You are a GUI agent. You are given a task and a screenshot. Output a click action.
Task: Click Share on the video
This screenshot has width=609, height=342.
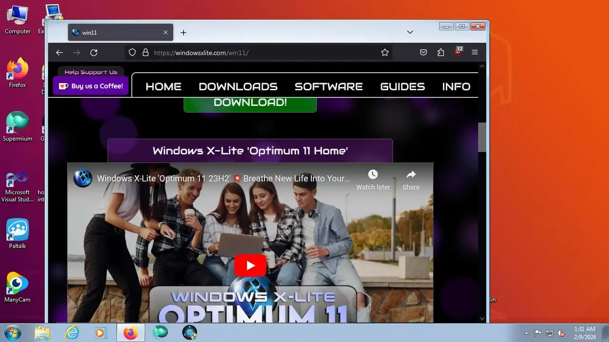point(411,180)
